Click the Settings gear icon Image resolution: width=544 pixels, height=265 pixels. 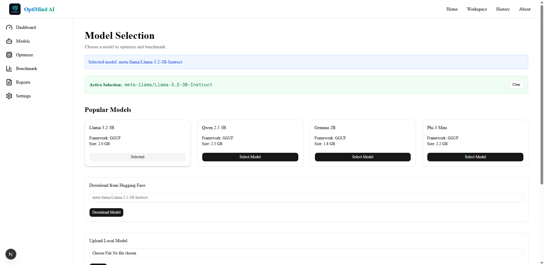[x=9, y=96]
